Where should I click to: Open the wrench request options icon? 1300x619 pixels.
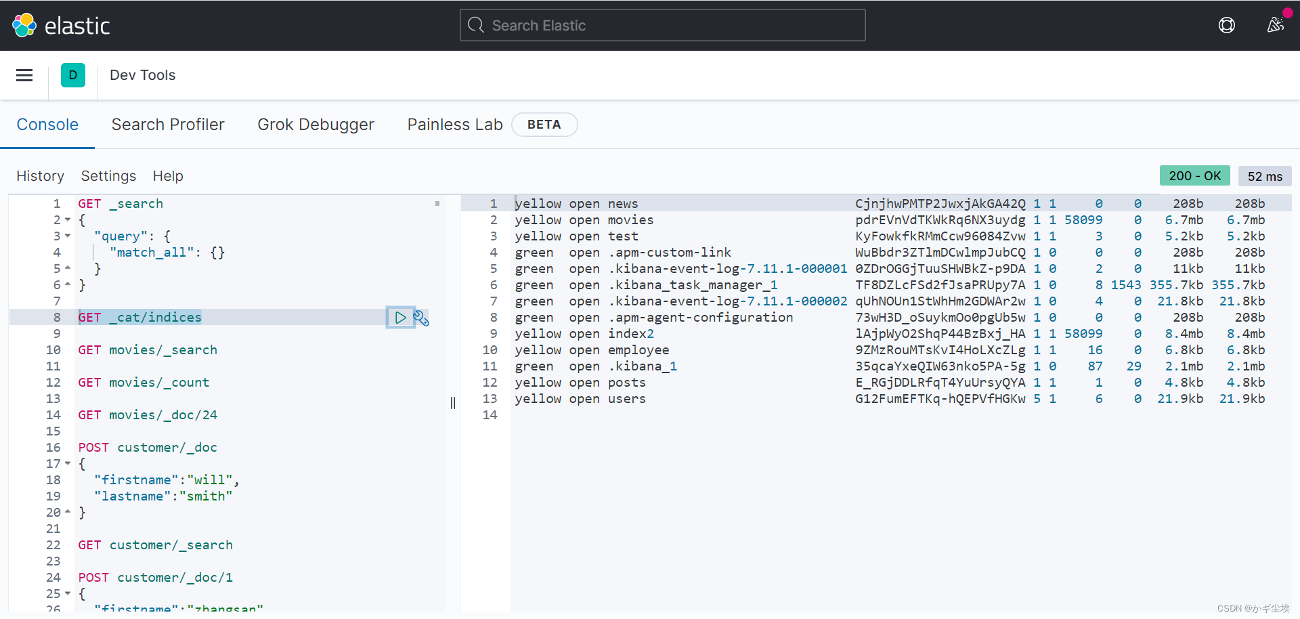point(421,318)
